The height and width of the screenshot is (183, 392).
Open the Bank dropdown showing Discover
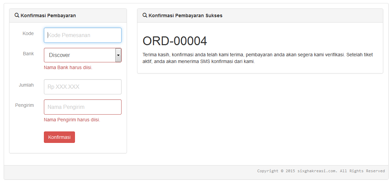(x=83, y=55)
